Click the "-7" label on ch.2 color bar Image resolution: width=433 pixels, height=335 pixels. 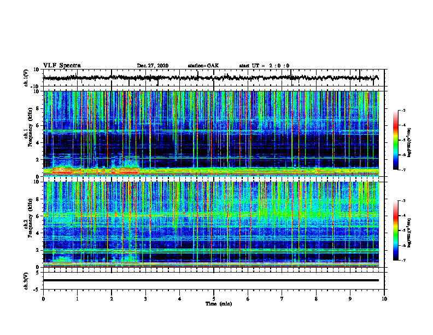(403, 260)
